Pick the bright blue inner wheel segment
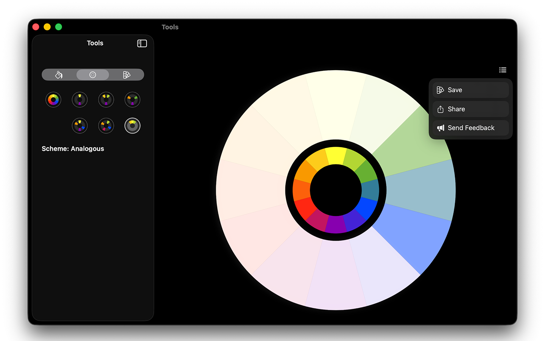 point(366,208)
